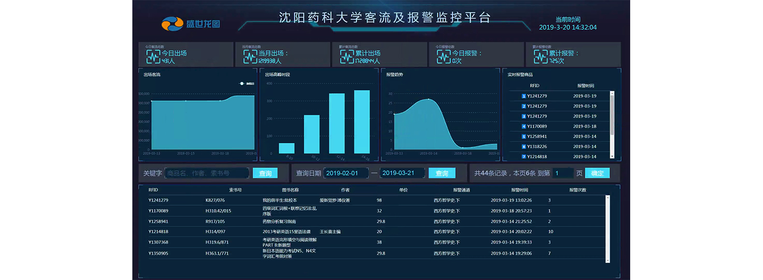
Task: Click 确定 to jump to page
Action: 597,173
